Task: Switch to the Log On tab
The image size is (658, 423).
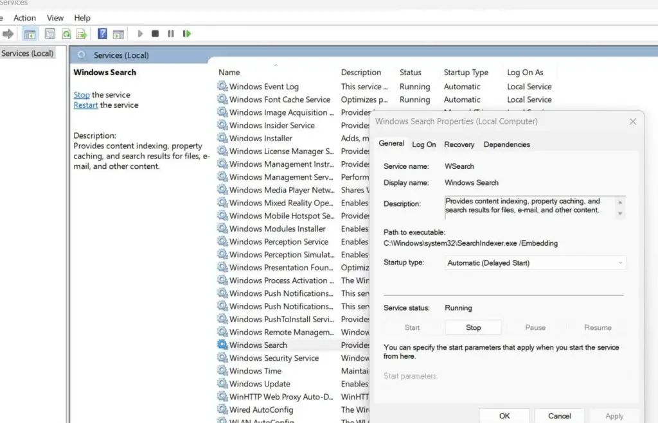Action: coord(423,144)
